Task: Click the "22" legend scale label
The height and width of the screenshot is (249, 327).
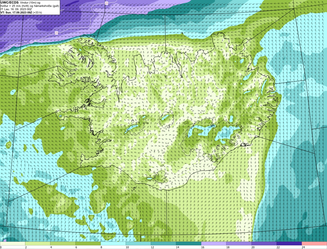Action: click(278, 247)
